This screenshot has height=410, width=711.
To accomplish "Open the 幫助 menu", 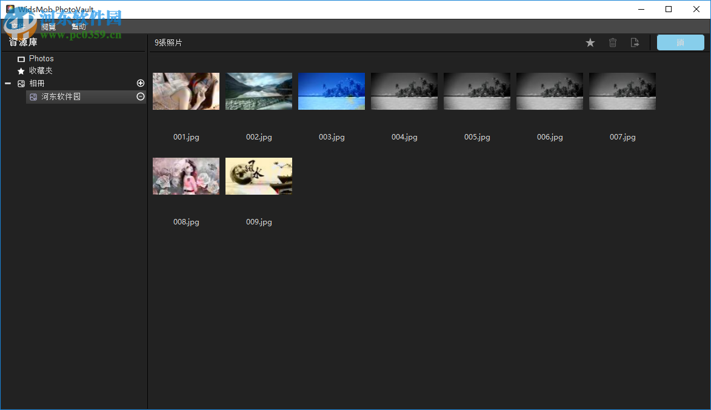I will [78, 26].
